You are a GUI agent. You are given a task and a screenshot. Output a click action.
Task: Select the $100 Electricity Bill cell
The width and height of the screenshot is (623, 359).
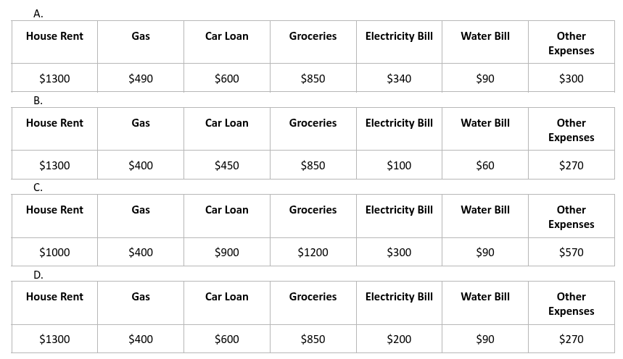[x=399, y=166]
